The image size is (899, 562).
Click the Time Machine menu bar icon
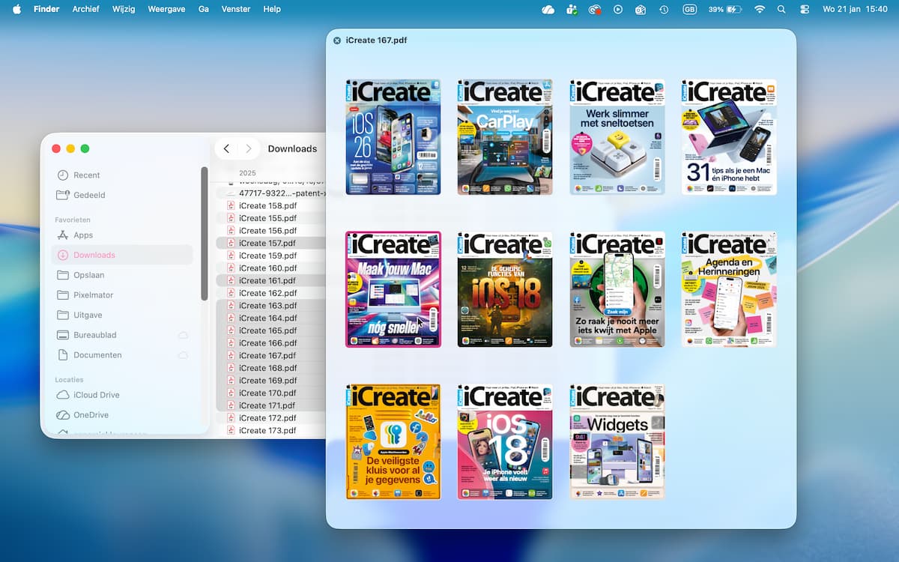point(664,9)
